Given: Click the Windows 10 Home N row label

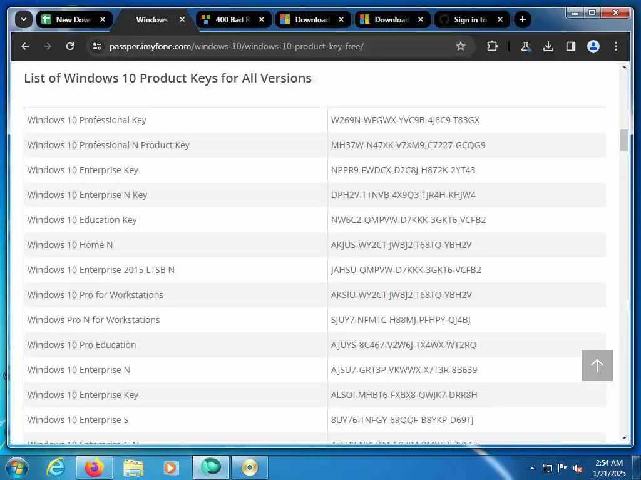Looking at the screenshot, I should (70, 245).
